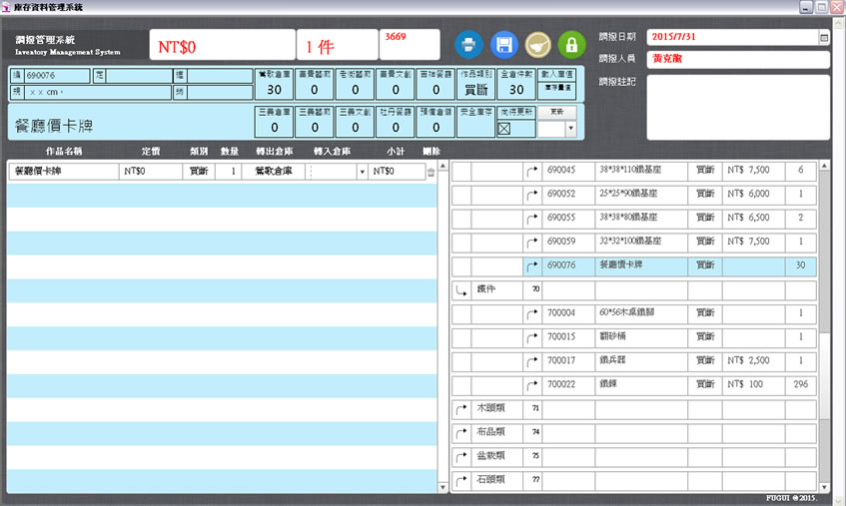Click the blue floppy disk save icon
This screenshot has height=506, width=846.
pos(503,44)
